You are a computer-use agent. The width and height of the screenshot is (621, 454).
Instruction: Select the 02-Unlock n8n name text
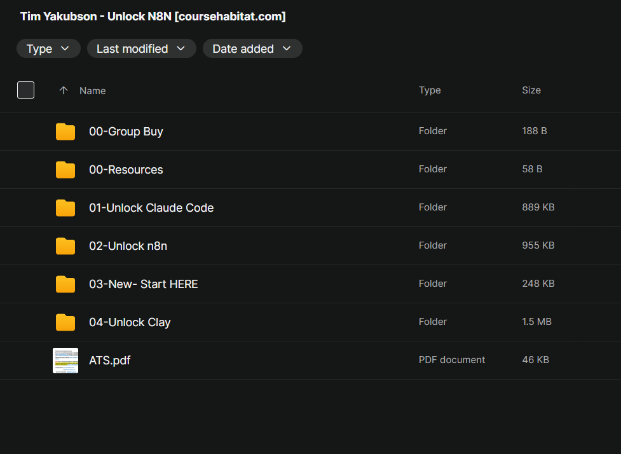click(x=128, y=246)
